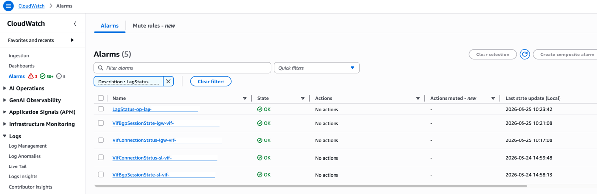
Task: Click the green OK count icon in sidebar
Action: click(42, 76)
